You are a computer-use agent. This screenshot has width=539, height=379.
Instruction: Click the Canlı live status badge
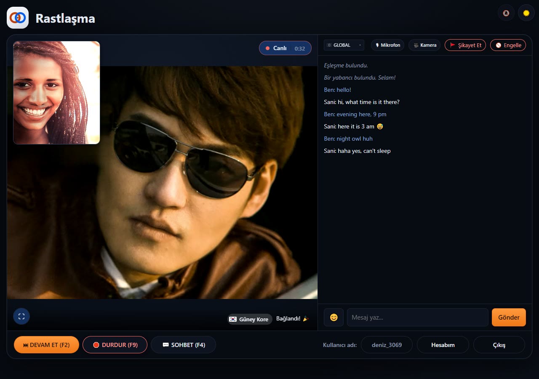point(285,48)
